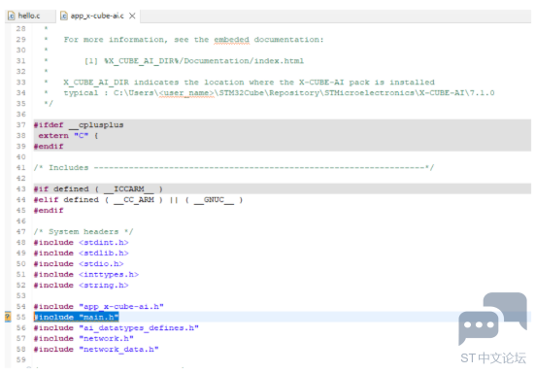The height and width of the screenshot is (373, 535).
Task: Click the misspelled word embeded in comment
Action: [x=232, y=40]
